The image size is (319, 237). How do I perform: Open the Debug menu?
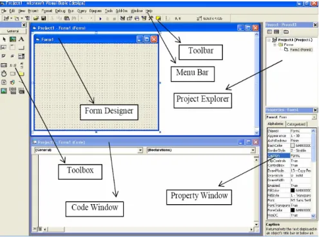pos(60,11)
